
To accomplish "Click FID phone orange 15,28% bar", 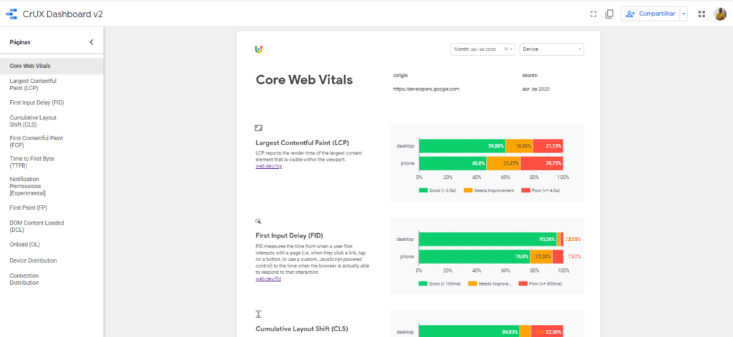I will (541, 257).
